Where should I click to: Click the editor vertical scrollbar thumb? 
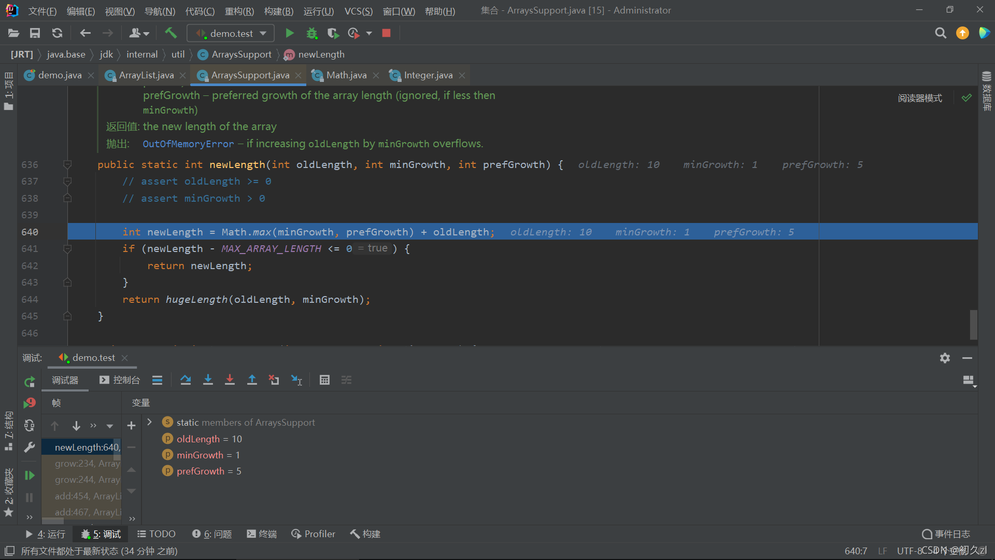[974, 325]
